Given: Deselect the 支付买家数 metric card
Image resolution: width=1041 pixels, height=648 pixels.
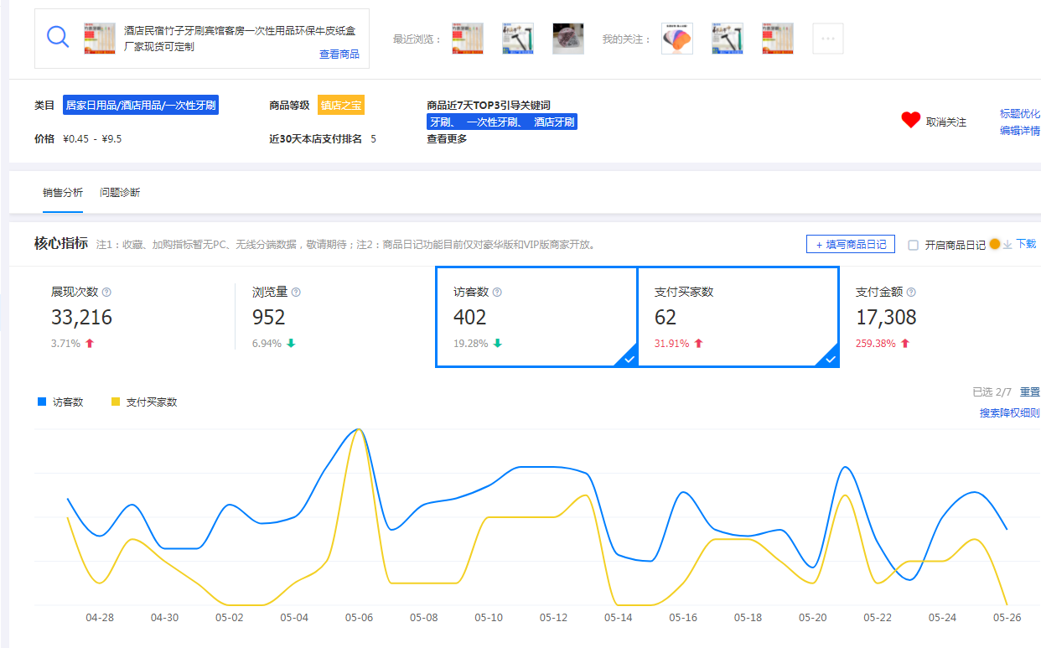Looking at the screenshot, I should [738, 317].
